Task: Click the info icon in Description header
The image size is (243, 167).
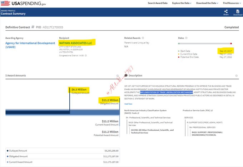Action: point(236,75)
